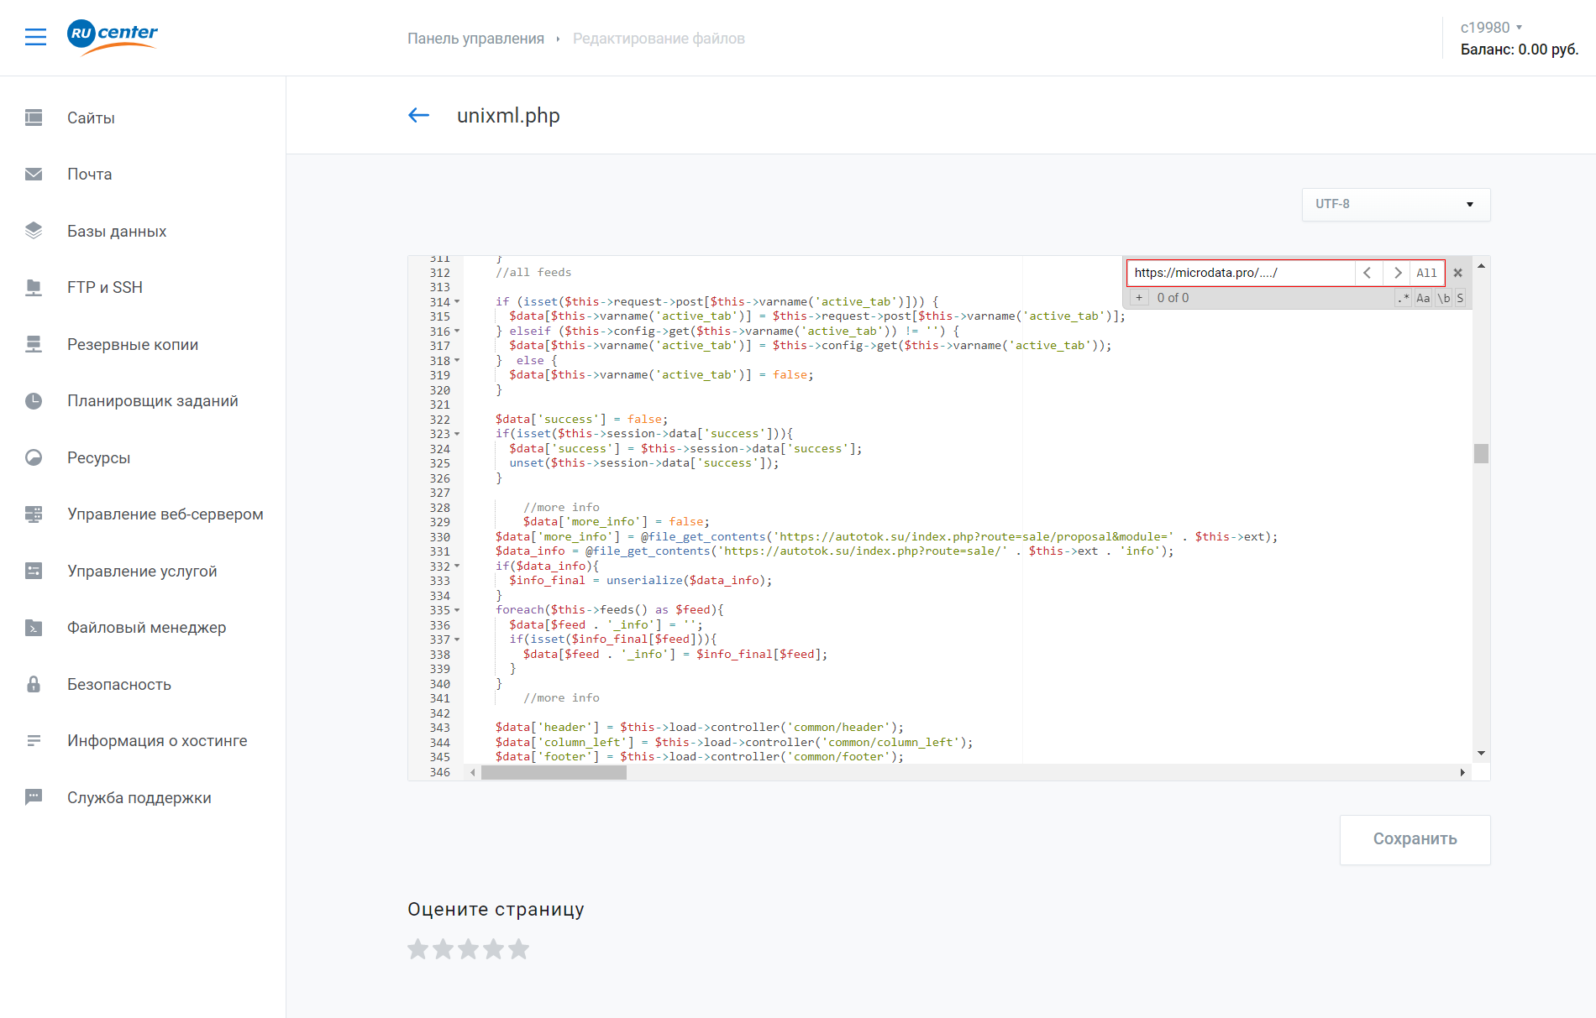
Task: Click the RU-Center logo
Action: tap(113, 37)
